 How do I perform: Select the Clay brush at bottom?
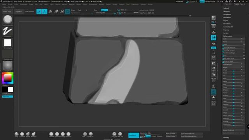(16, 135)
